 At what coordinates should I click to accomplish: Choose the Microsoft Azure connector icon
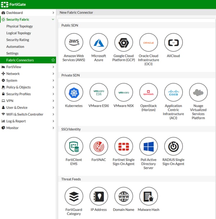point(99,42)
